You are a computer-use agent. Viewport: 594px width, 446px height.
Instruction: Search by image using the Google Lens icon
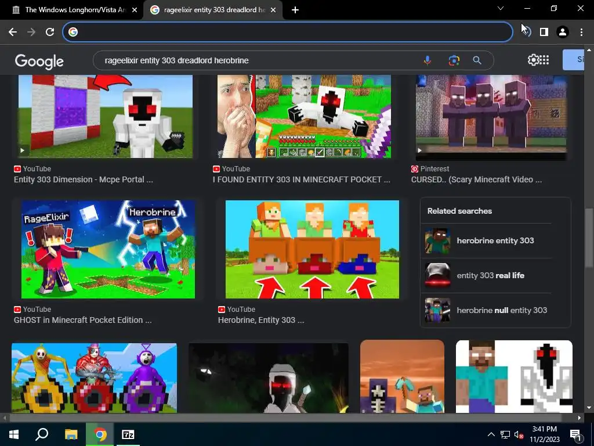(454, 60)
